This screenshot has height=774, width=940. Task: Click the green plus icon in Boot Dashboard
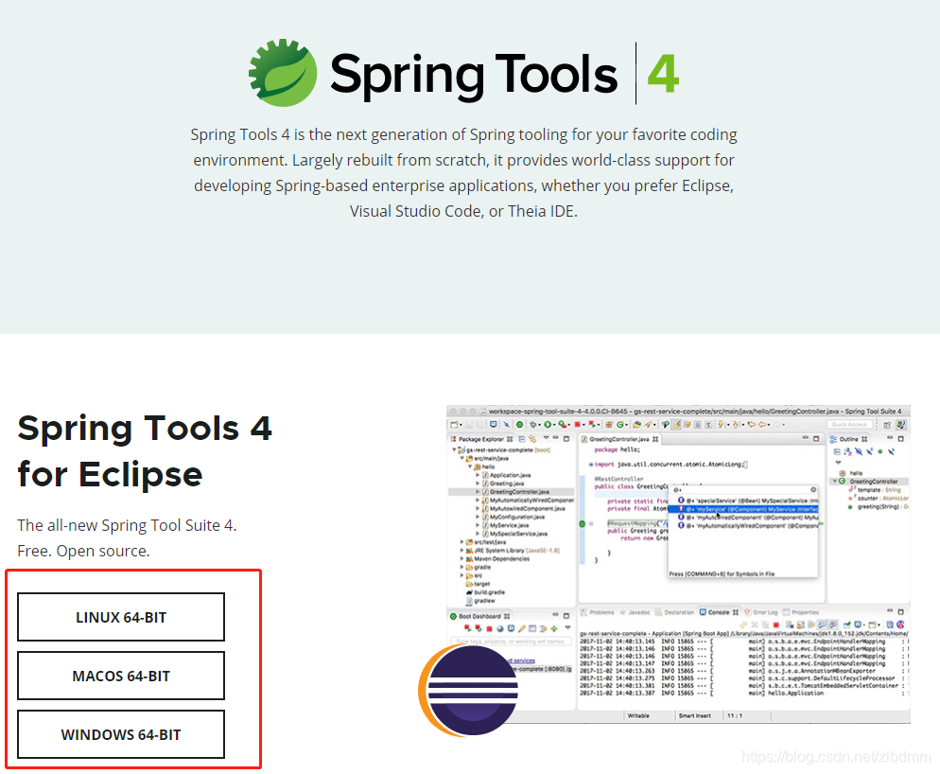554,629
